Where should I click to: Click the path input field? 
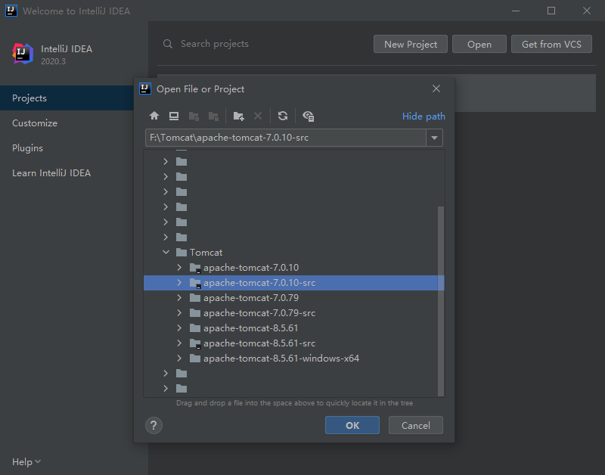point(284,138)
